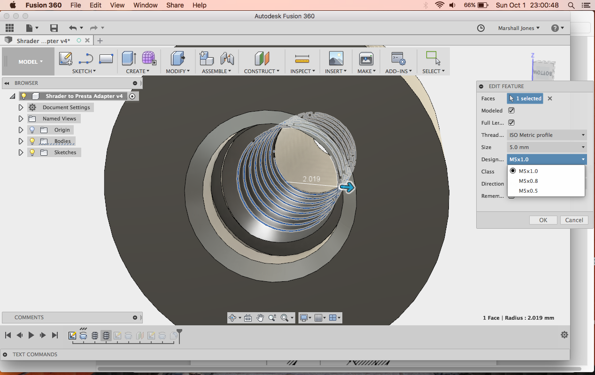Uncheck the Full Length checkbox
The height and width of the screenshot is (375, 595).
click(x=511, y=123)
